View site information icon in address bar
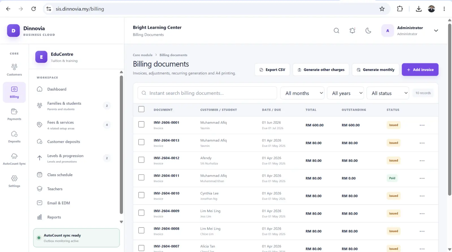This screenshot has width=452, height=252. (49, 9)
